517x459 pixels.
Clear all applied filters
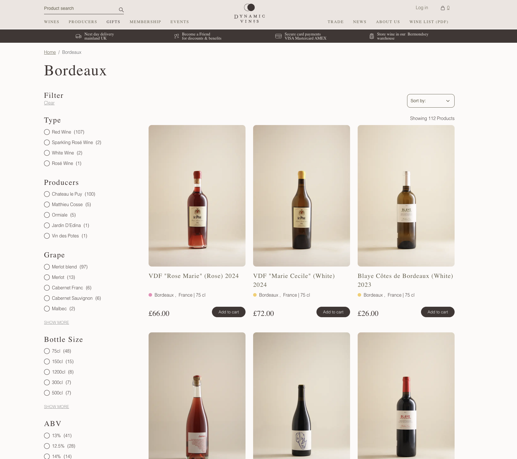49,103
